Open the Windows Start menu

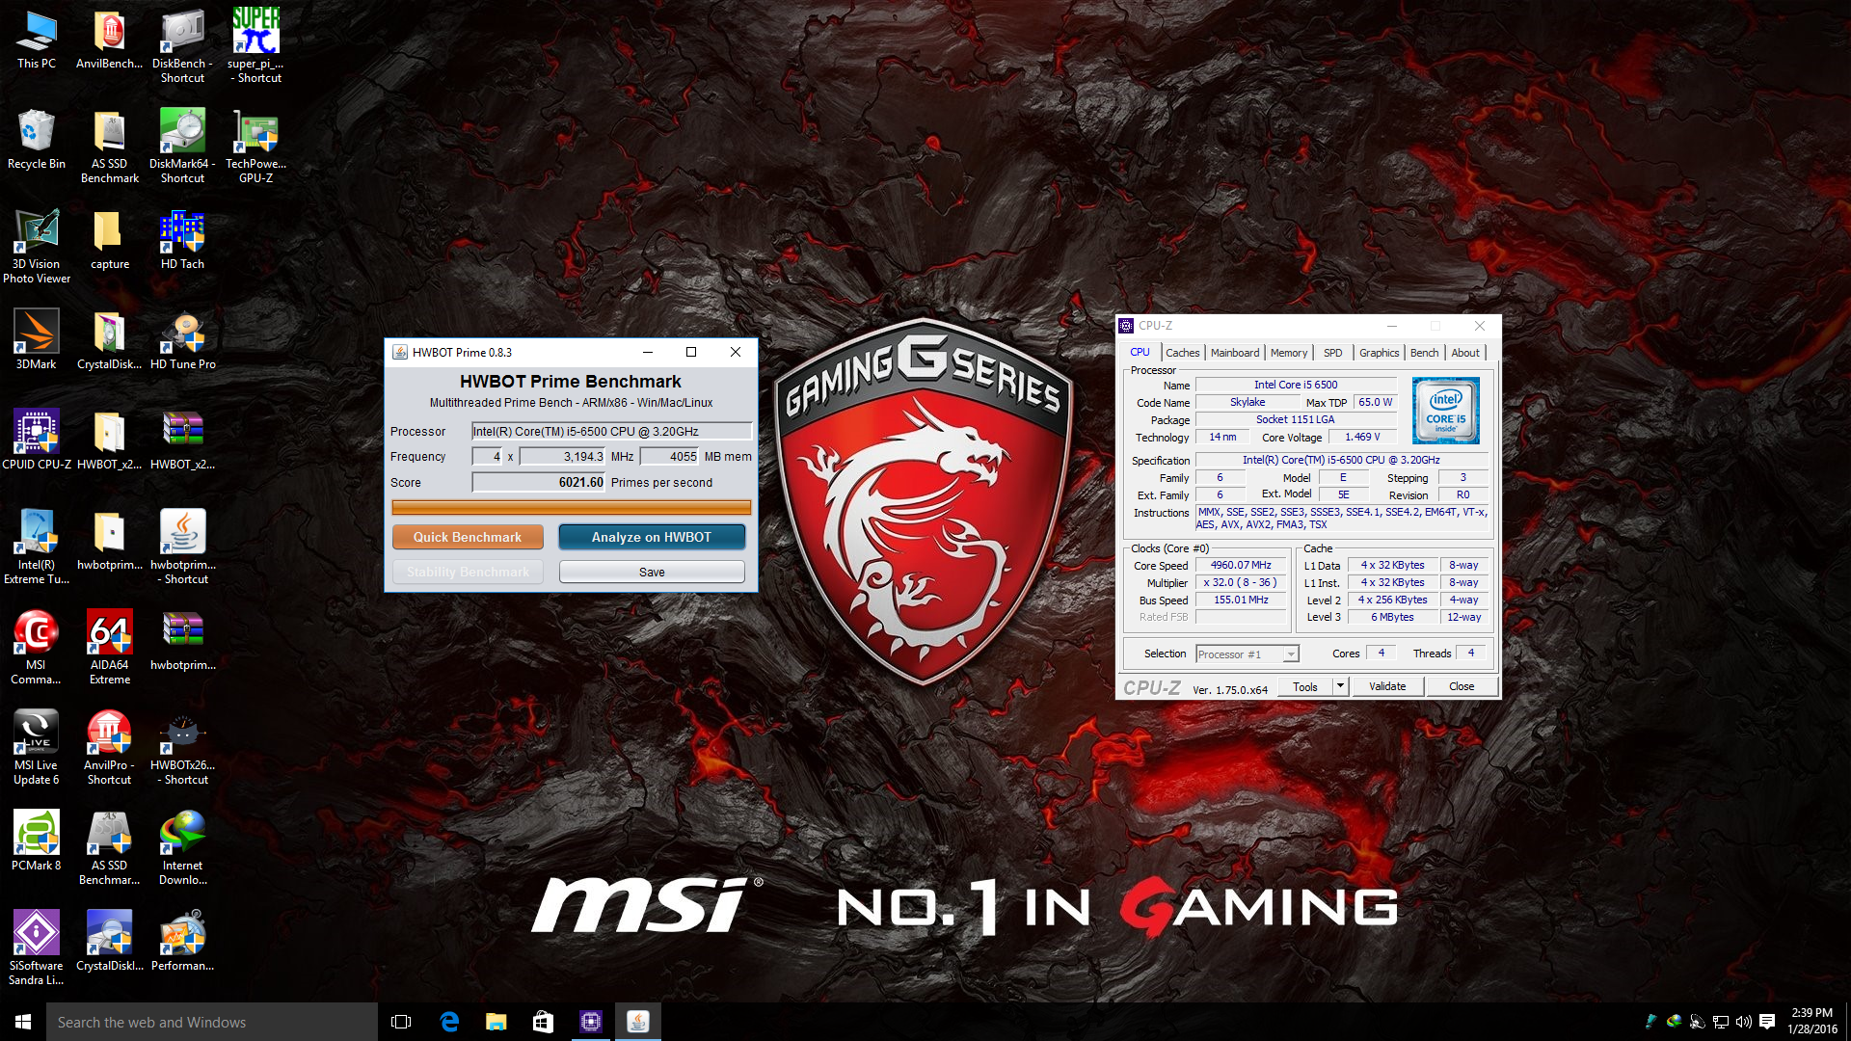tap(23, 1022)
